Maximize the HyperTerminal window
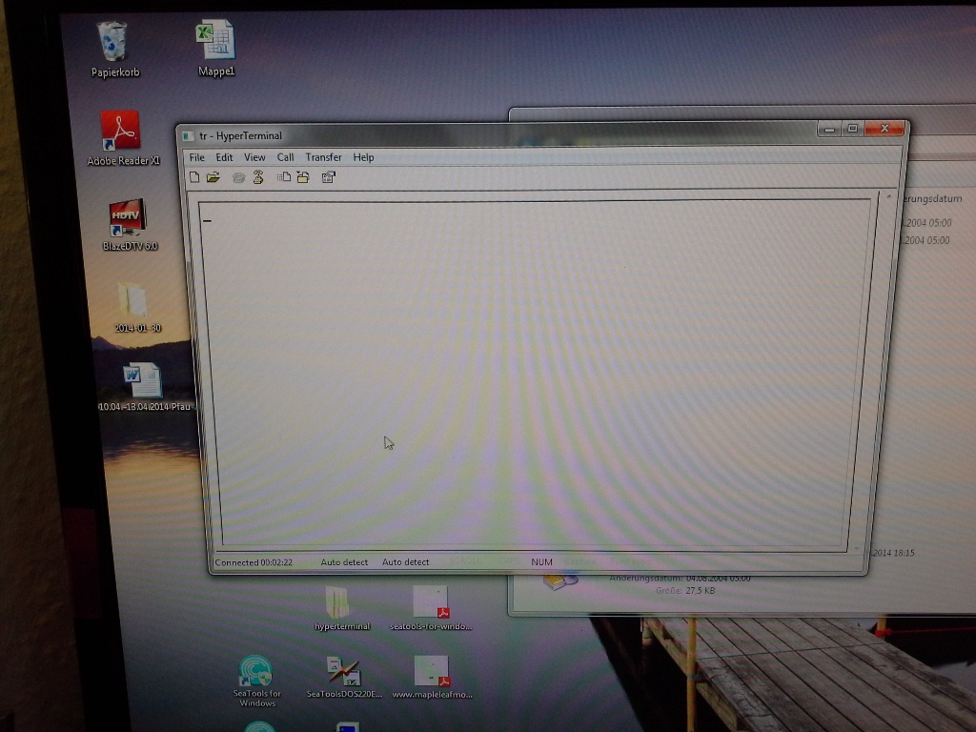 tap(853, 129)
